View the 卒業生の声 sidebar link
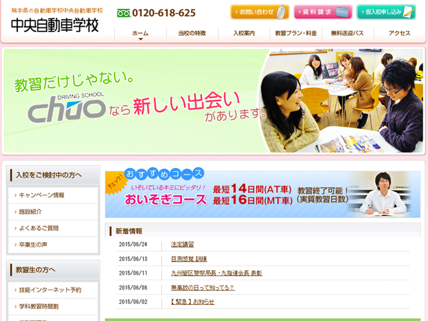 (x=33, y=245)
